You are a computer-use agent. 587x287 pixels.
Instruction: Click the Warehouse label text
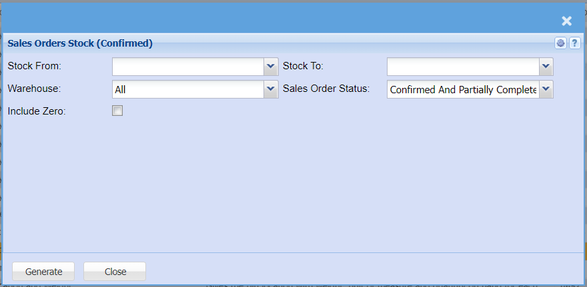click(34, 88)
